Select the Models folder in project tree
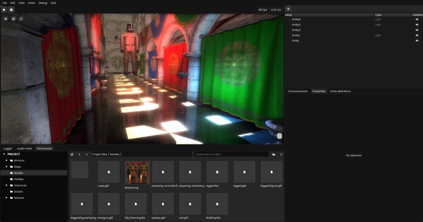Screen dimensions: 423x222 pos(34,173)
